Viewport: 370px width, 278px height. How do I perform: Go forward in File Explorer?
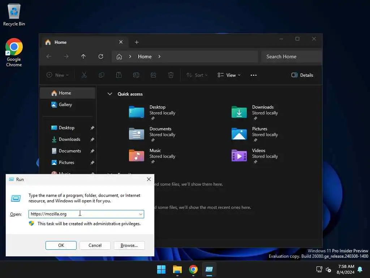click(x=66, y=56)
